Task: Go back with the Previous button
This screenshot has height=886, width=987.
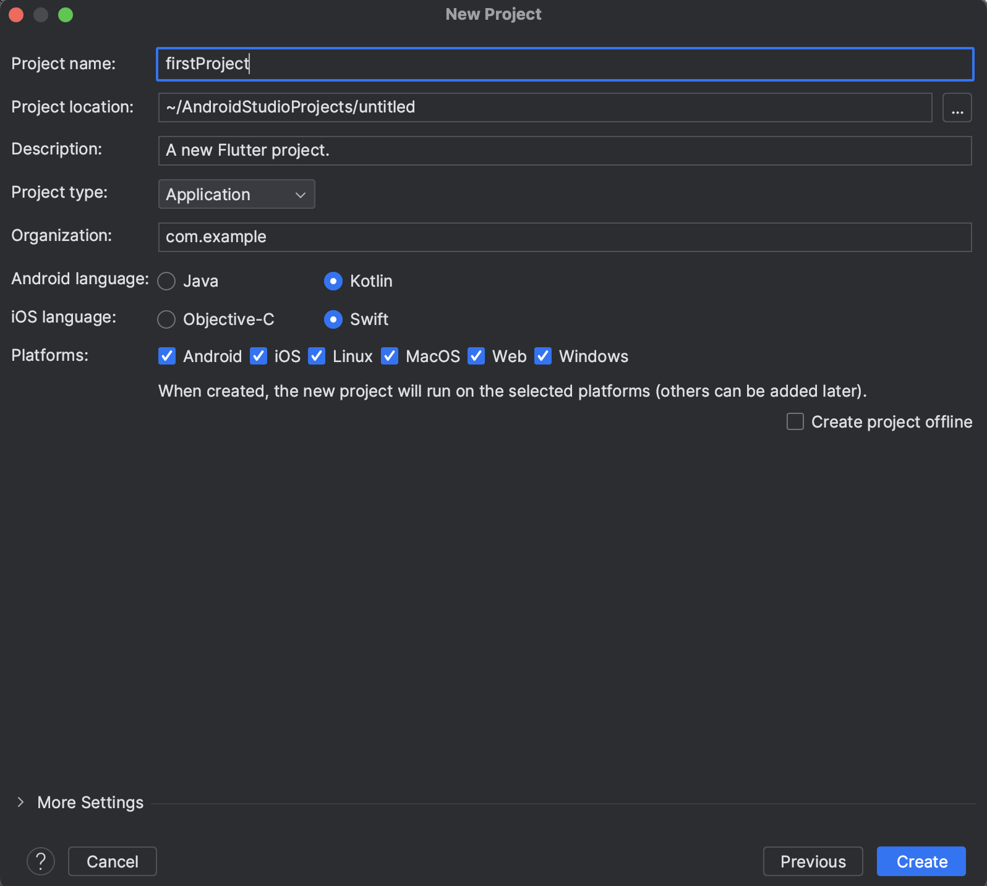Action: tap(813, 861)
